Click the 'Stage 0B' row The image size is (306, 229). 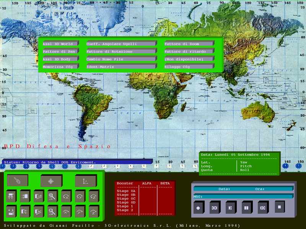[126, 195]
